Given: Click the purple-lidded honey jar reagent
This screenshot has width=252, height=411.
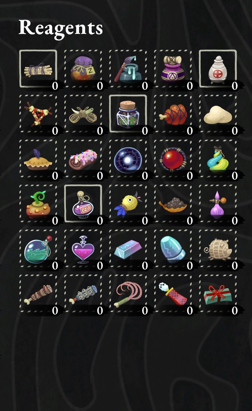Looking at the screenshot, I should [x=83, y=69].
